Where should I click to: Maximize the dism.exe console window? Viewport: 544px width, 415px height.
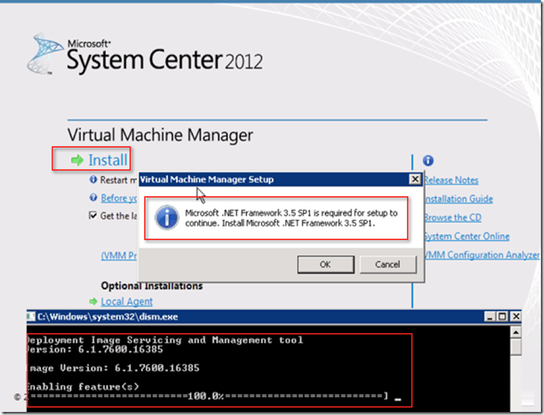(502, 316)
